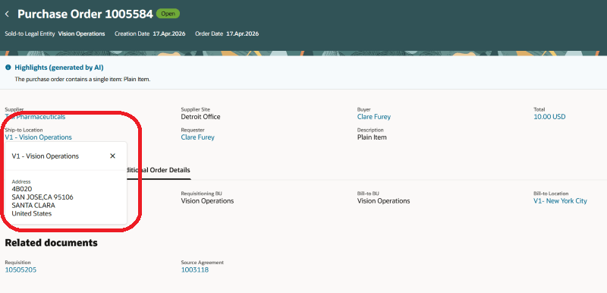Click the Requisitioning BU Vision Operations value
607x293 pixels.
[x=207, y=201]
